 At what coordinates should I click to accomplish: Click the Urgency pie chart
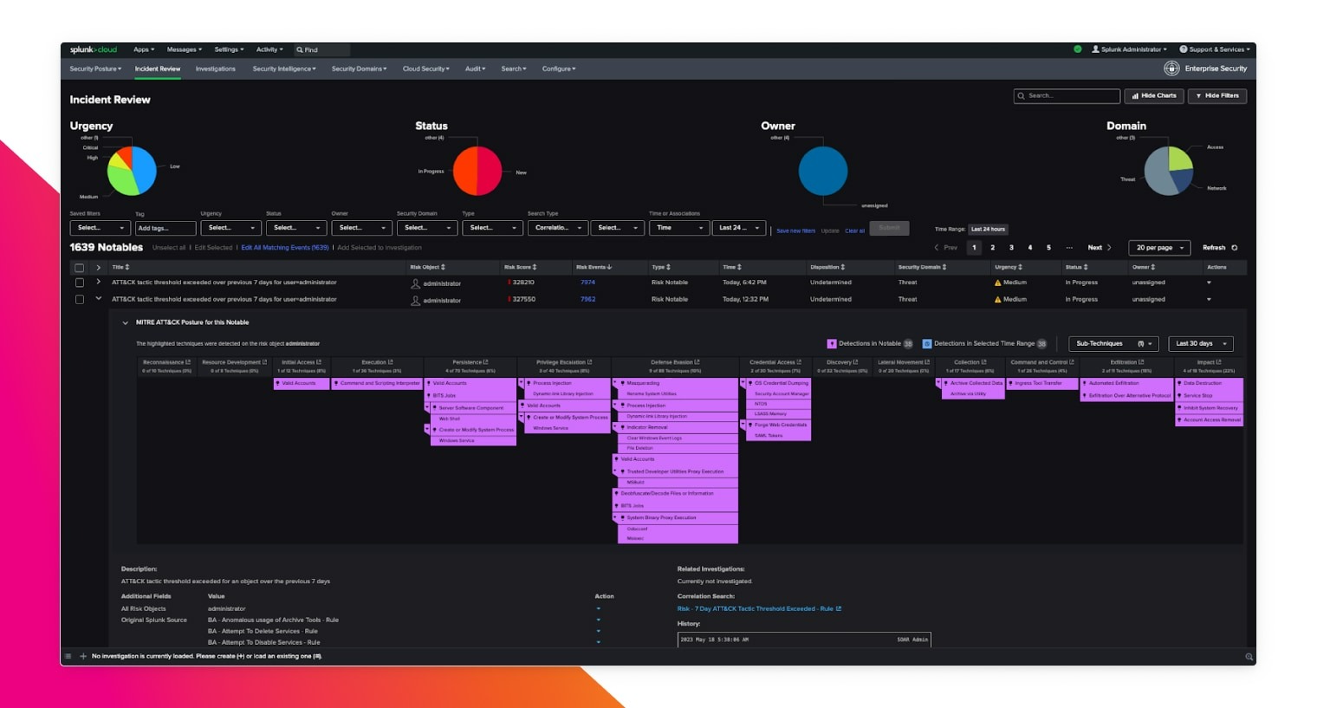coord(132,171)
